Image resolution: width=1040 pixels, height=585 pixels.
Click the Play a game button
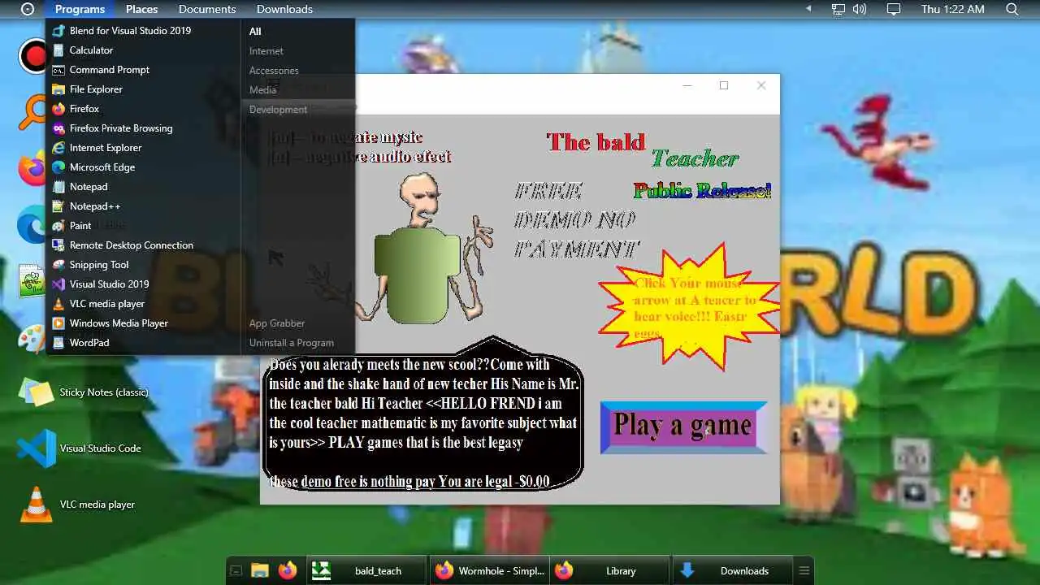click(x=683, y=427)
